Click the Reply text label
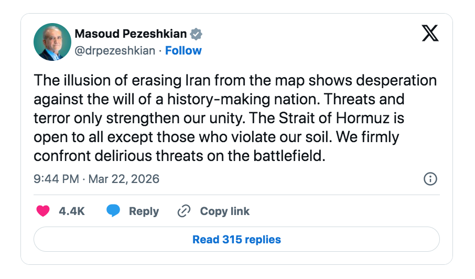The width and height of the screenshot is (475, 279). coord(144,211)
